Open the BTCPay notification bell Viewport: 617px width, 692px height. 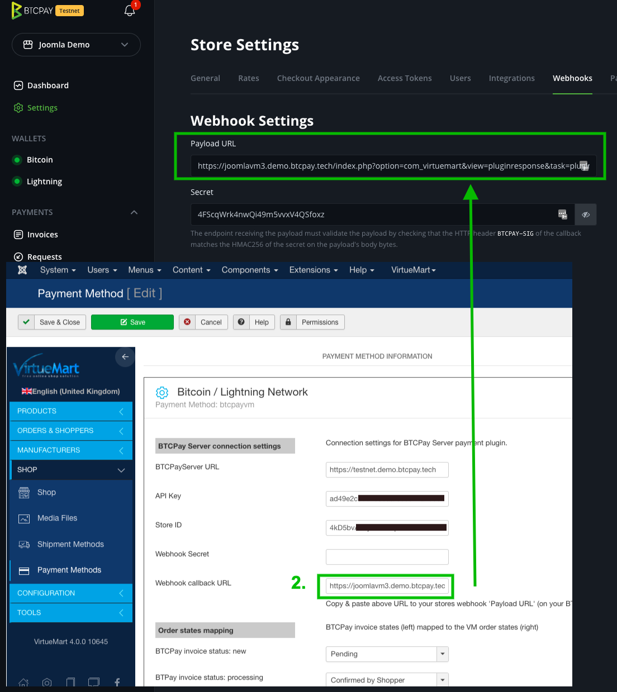pyautogui.click(x=130, y=10)
